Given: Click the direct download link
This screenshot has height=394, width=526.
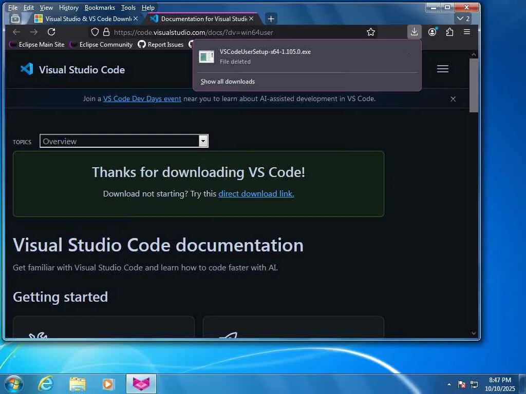Looking at the screenshot, I should coord(256,193).
